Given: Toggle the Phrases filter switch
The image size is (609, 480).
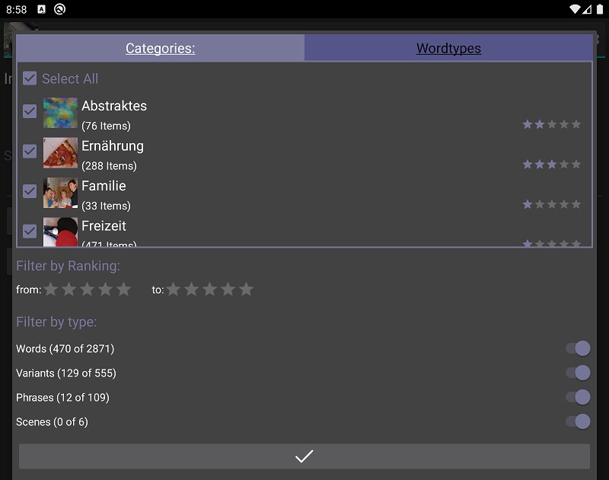Looking at the screenshot, I should (x=578, y=397).
